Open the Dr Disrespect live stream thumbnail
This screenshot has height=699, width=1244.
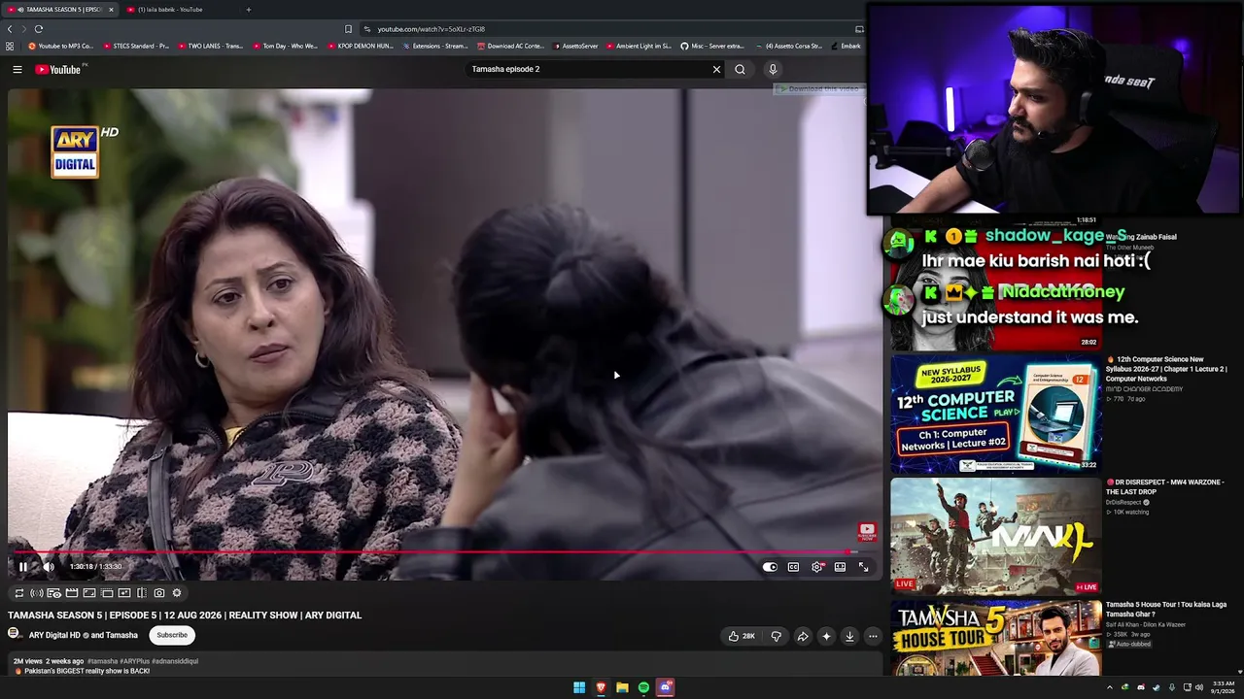click(996, 535)
